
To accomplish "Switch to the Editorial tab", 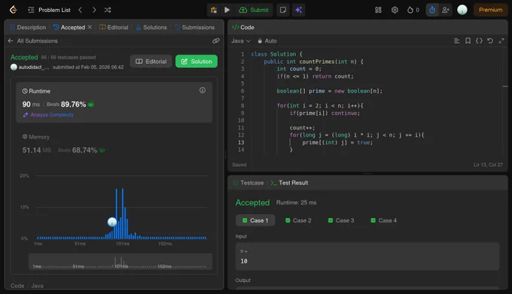I will tap(114, 27).
